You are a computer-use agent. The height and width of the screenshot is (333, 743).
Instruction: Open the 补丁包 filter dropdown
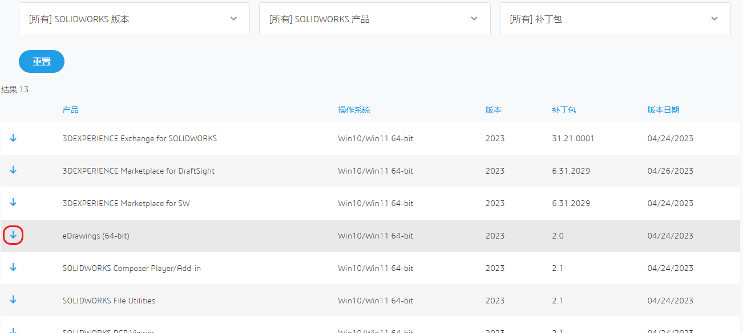click(615, 19)
